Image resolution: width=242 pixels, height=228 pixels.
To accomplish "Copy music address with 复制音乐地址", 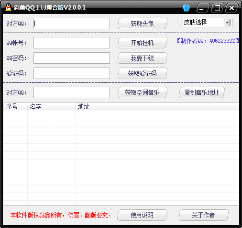I will pos(202,92).
